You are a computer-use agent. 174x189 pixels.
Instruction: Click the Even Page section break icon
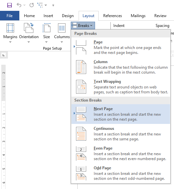click(x=81, y=154)
